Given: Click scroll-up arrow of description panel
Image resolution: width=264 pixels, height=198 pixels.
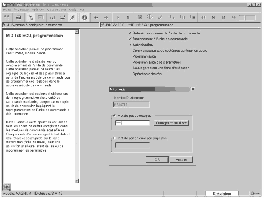Looking at the screenshot, I should [x=77, y=32].
